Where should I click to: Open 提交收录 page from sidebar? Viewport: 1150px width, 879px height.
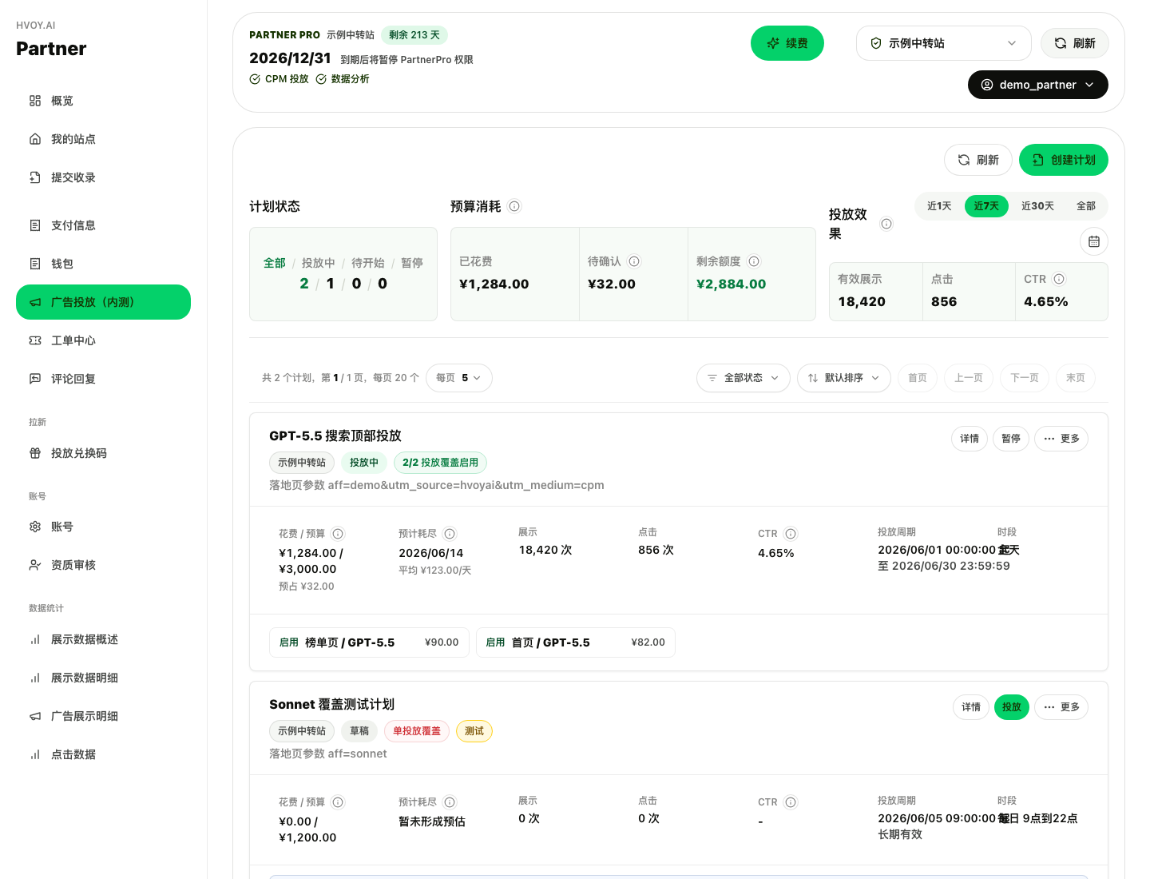pos(103,177)
